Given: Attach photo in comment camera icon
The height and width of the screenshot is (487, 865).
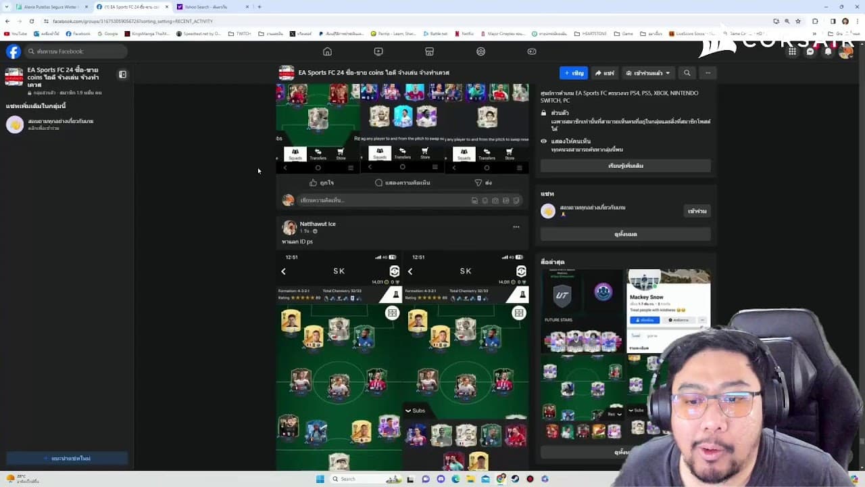Looking at the screenshot, I should pos(495,200).
